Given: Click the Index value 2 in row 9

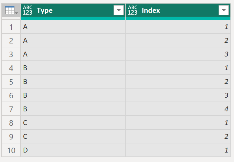Looking at the screenshot, I should (x=178, y=136).
